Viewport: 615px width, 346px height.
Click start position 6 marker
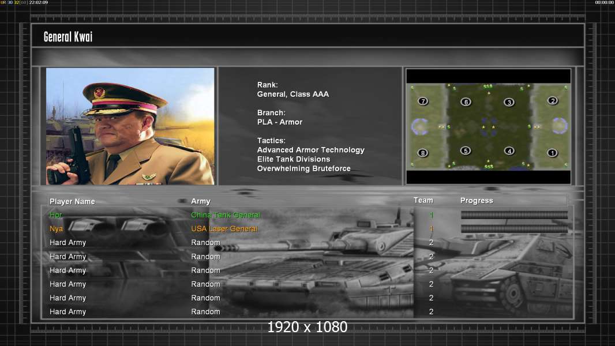click(x=466, y=102)
